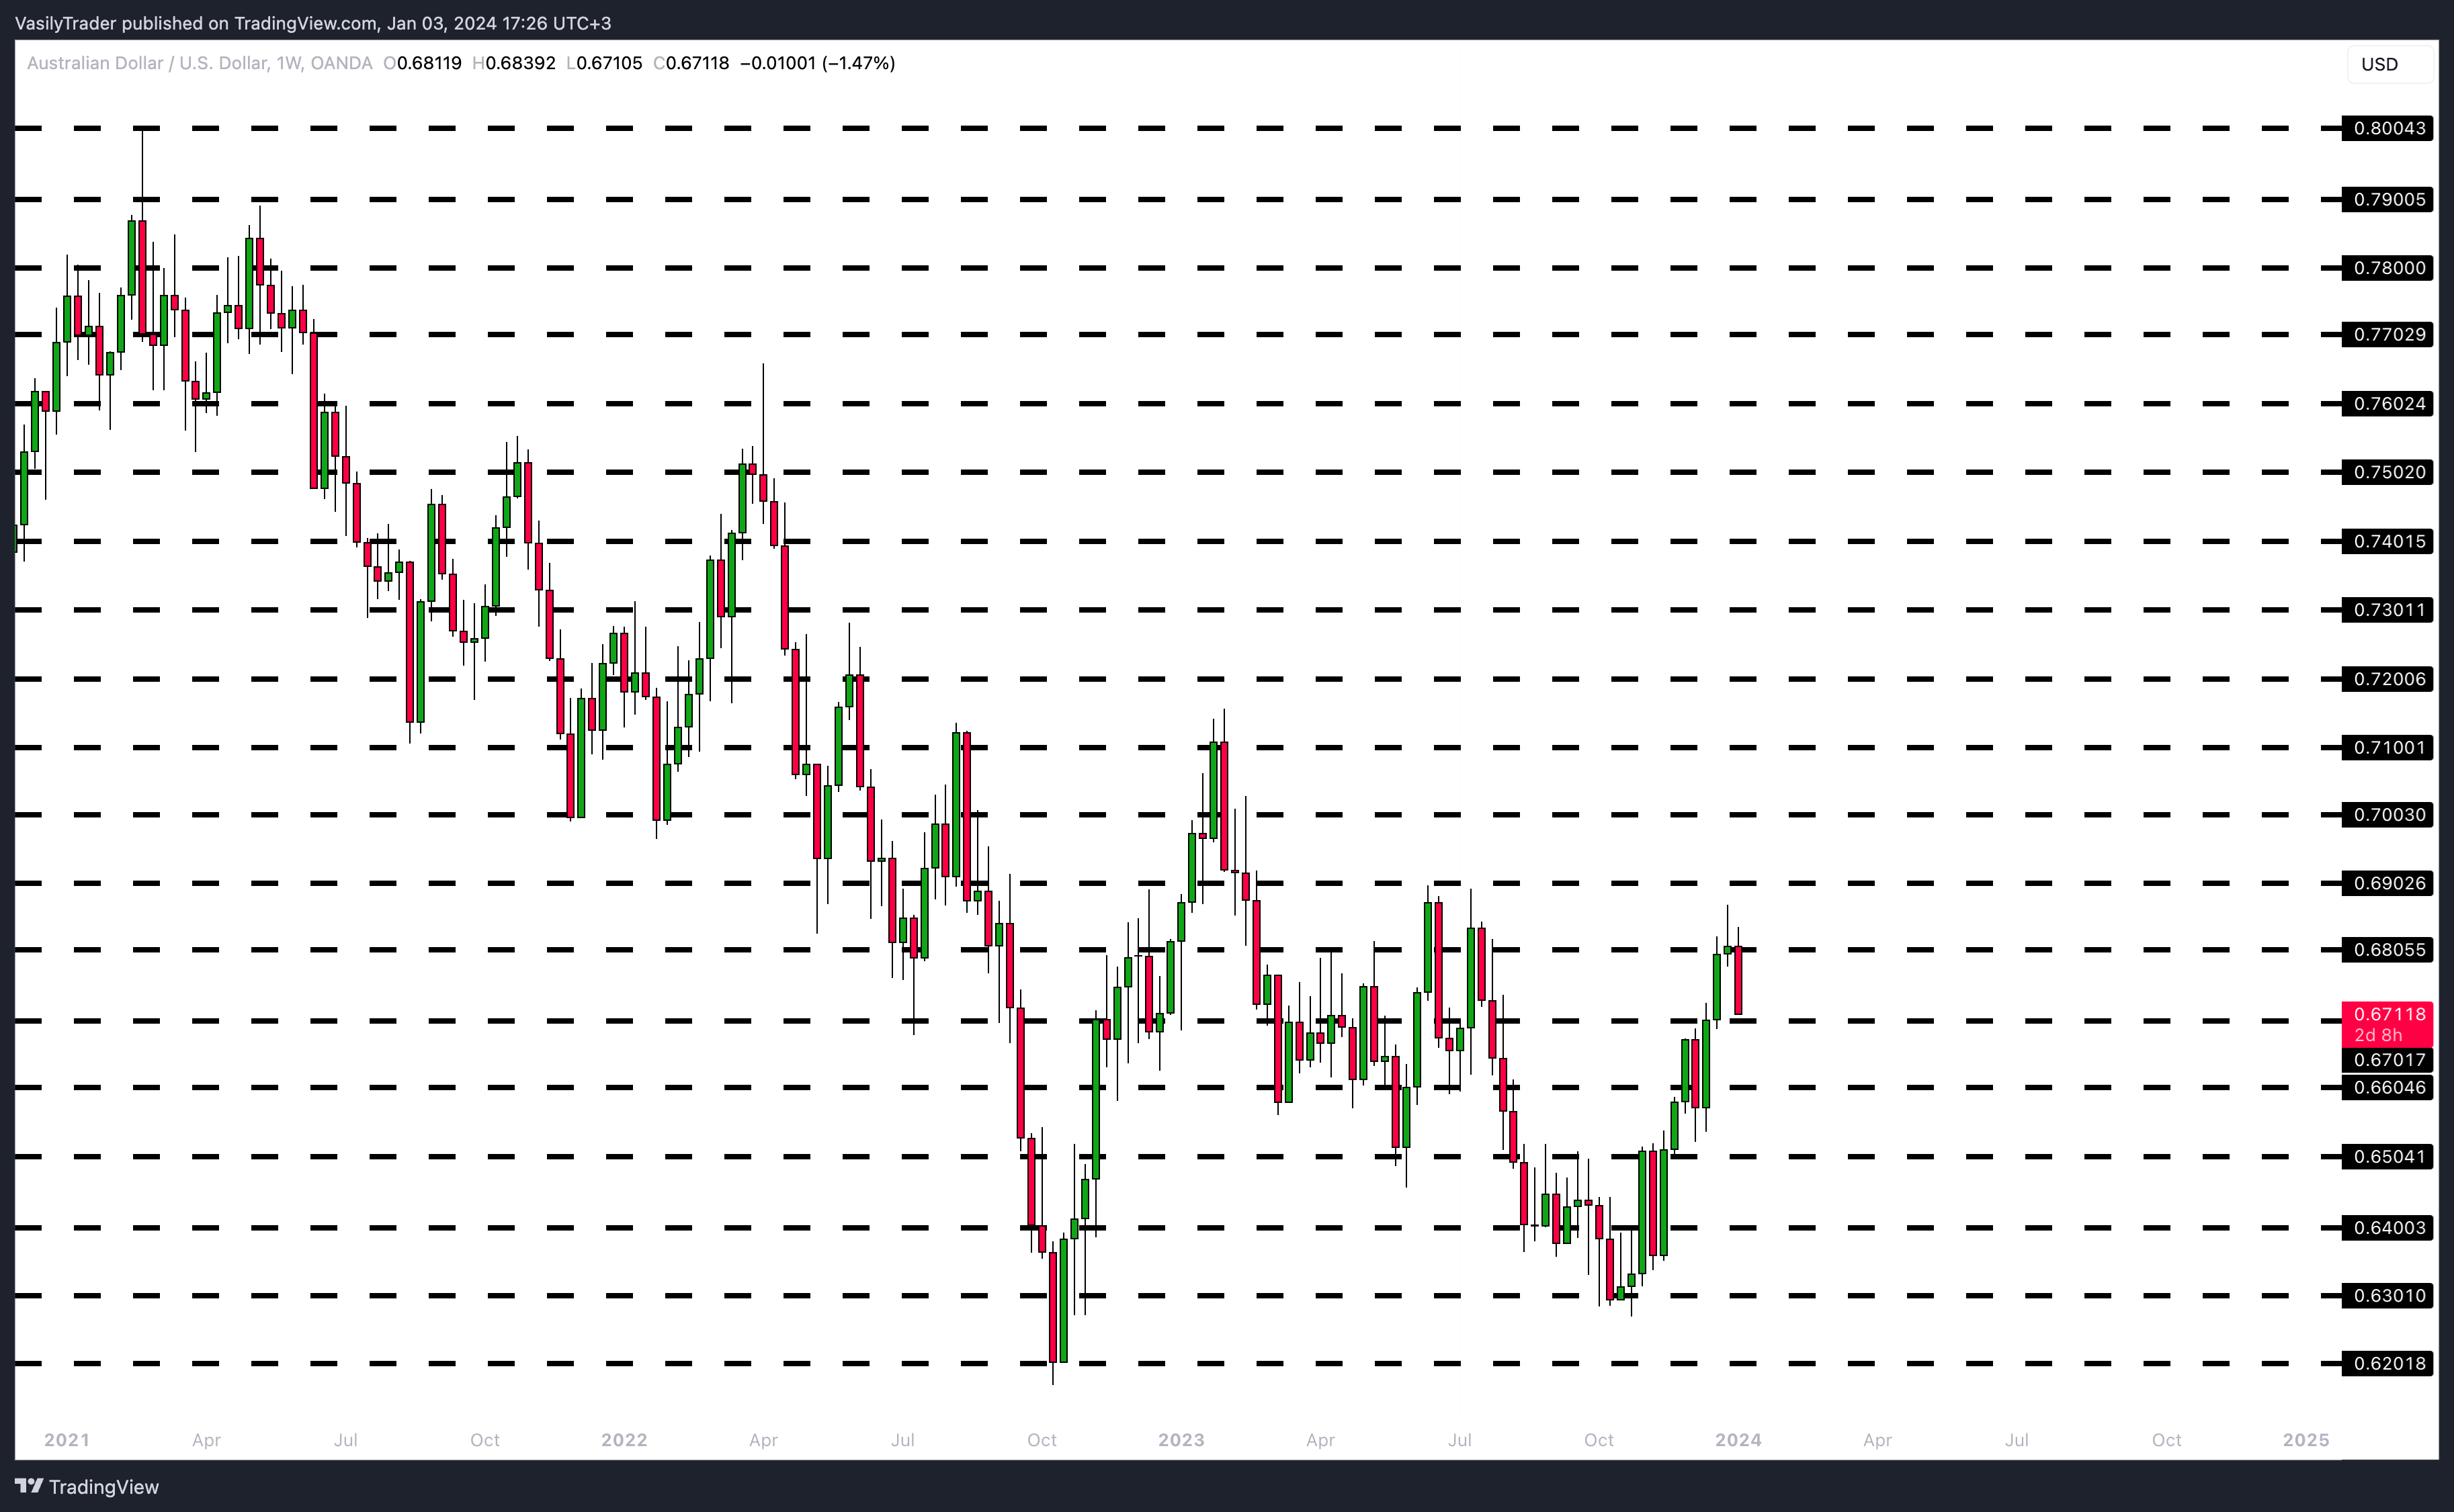Click the 2023 label on time axis
The image size is (2454, 1512).
point(1181,1440)
